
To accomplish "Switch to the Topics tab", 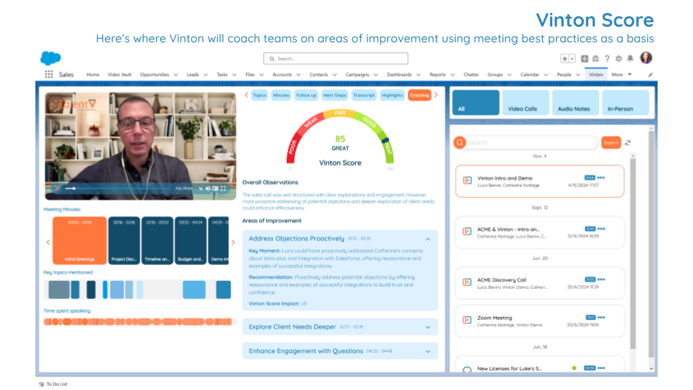I will click(x=259, y=95).
